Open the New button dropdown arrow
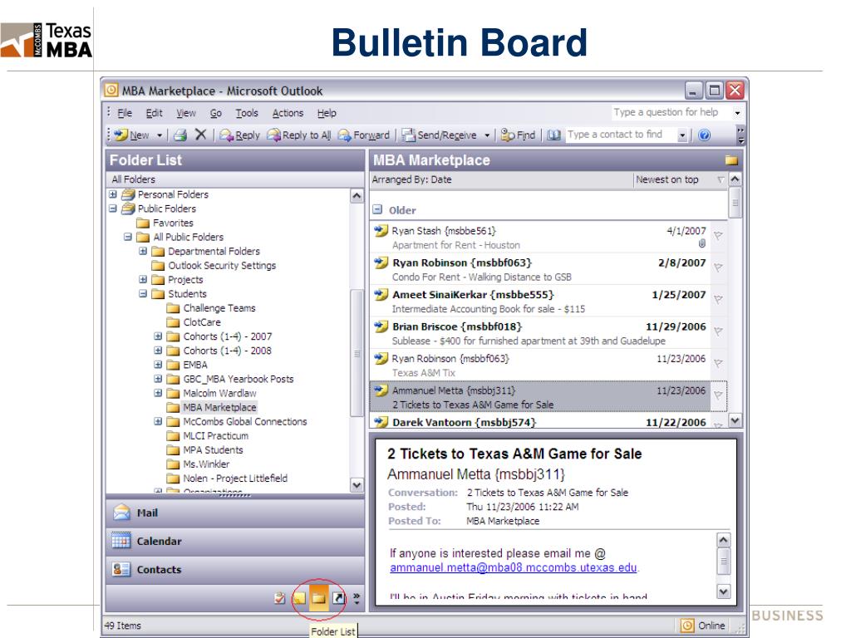Image resolution: width=851 pixels, height=638 pixels. click(x=160, y=135)
